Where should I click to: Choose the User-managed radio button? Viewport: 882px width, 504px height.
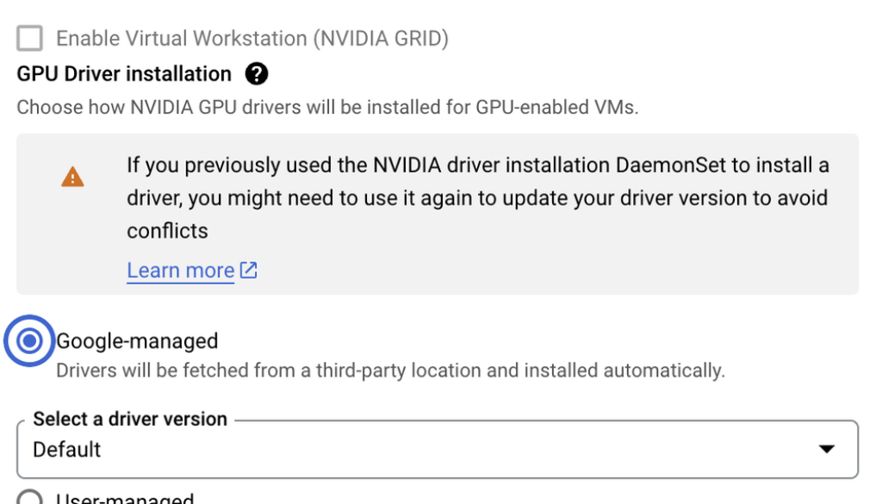tap(29, 499)
